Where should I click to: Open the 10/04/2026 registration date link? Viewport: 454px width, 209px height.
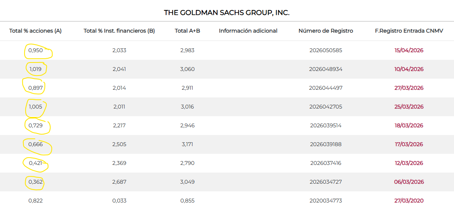click(409, 69)
